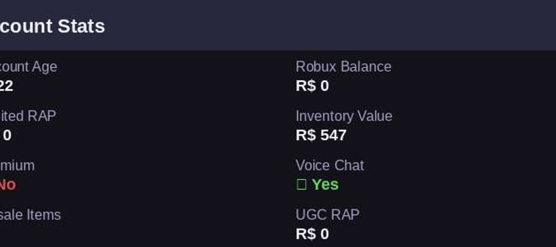Select the Robux Balance label
The image size is (556, 247).
tap(343, 67)
